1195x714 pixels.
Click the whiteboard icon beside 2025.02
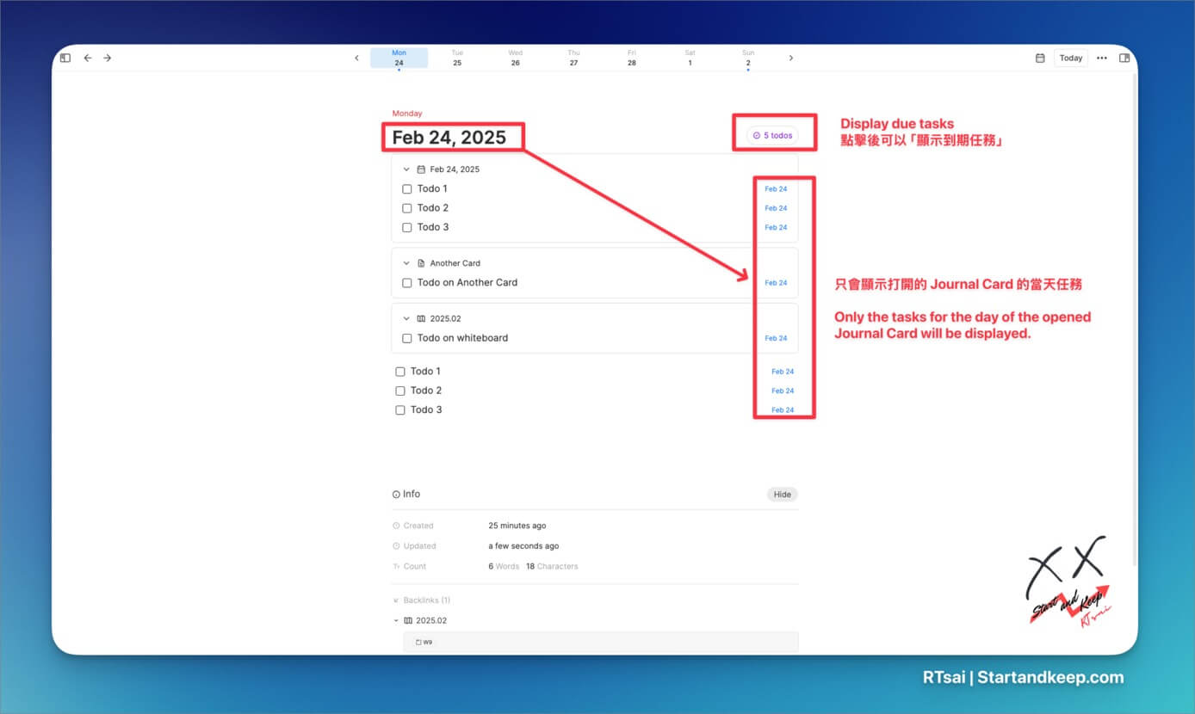pyautogui.click(x=421, y=317)
